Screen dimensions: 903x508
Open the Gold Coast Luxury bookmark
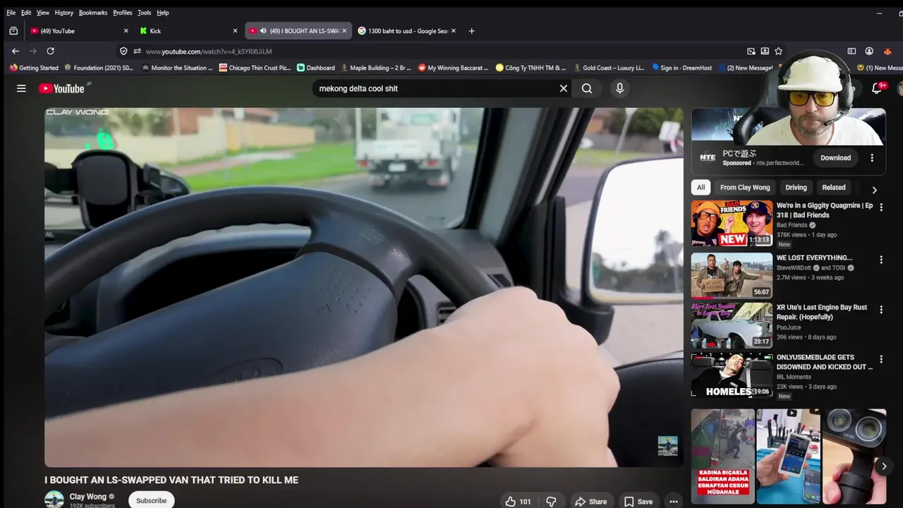609,68
